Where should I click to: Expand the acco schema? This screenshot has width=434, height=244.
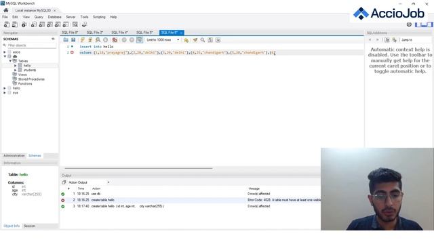[5, 52]
